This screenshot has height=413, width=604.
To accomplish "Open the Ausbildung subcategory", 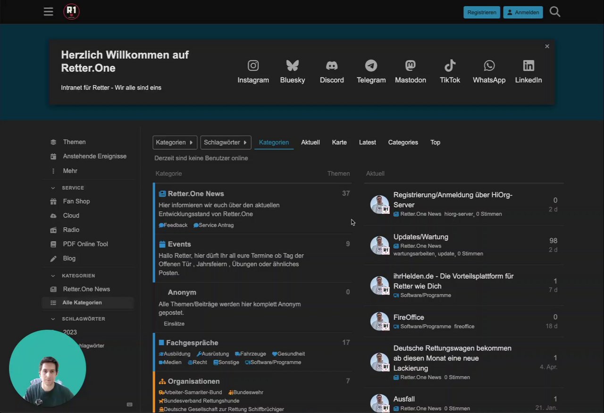I will click(175, 354).
